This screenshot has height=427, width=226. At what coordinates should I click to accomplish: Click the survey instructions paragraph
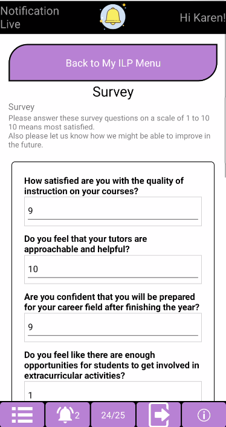(x=109, y=131)
